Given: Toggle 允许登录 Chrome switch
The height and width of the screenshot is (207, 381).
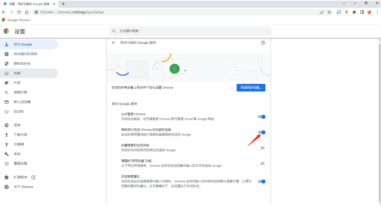Looking at the screenshot, I should point(262,117).
